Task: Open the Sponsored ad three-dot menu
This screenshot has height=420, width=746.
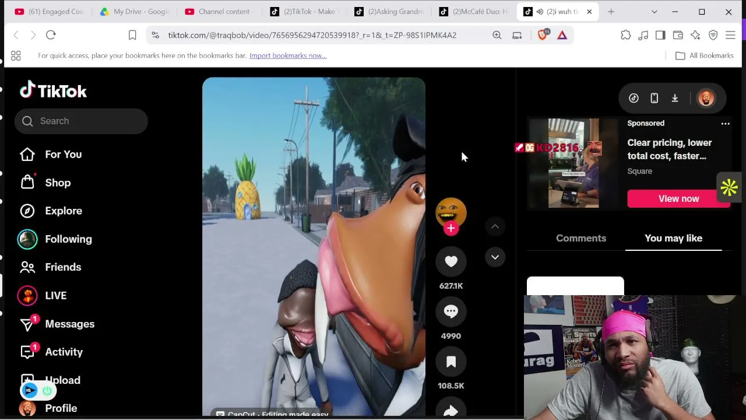Action: coord(725,124)
